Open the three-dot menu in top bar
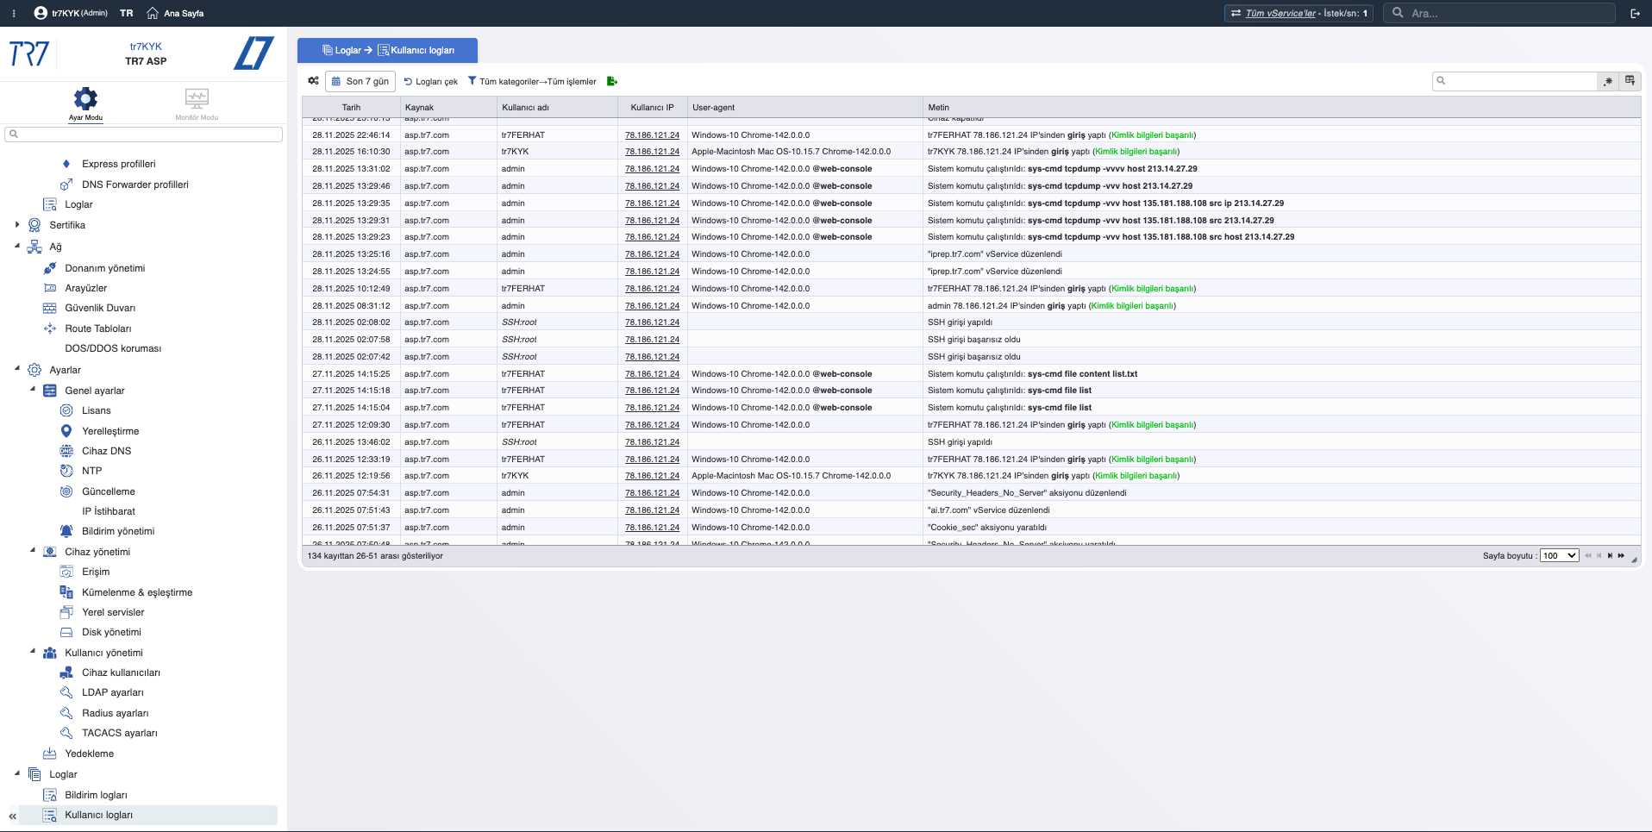 pos(14,13)
